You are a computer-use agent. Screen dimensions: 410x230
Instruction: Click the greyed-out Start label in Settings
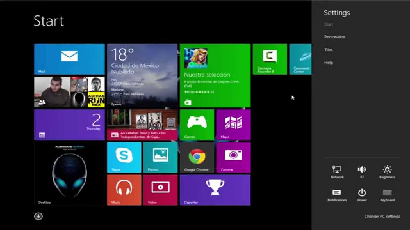[x=329, y=24]
